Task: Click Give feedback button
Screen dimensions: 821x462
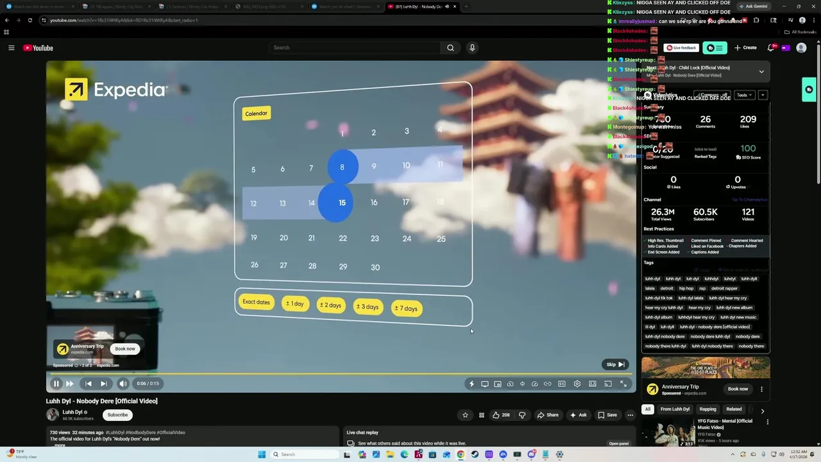Action: click(x=682, y=47)
